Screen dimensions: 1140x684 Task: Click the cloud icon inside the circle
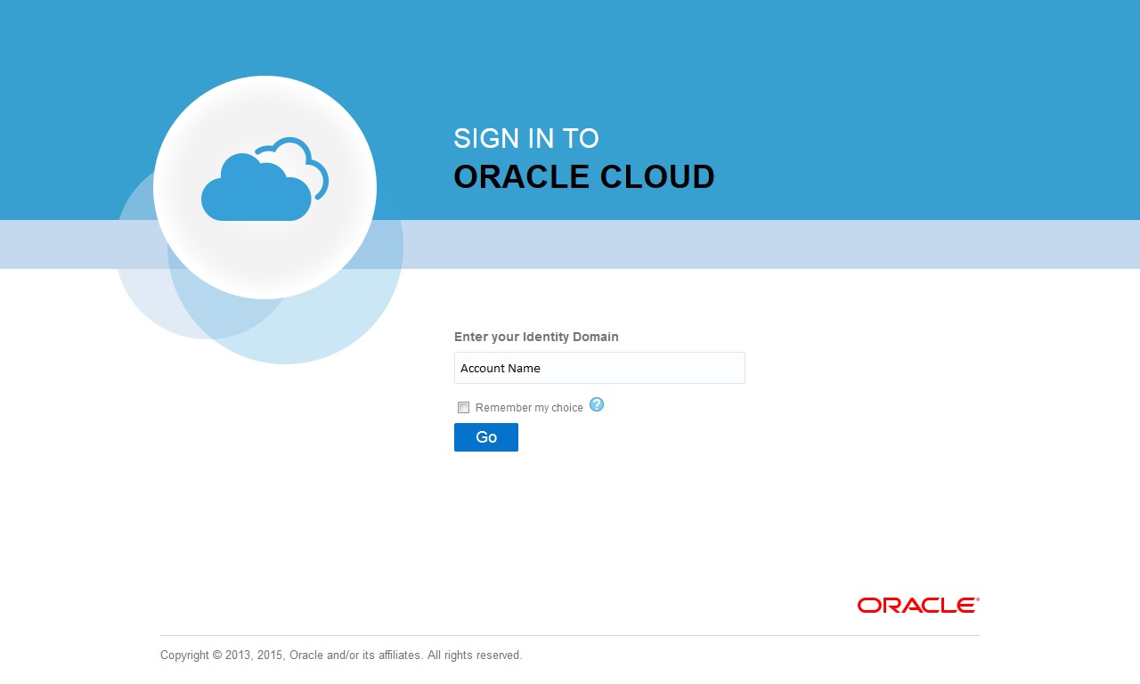point(263,183)
